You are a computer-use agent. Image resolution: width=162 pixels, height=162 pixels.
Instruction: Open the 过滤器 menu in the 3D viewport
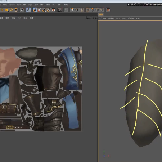(x=131, y=19)
